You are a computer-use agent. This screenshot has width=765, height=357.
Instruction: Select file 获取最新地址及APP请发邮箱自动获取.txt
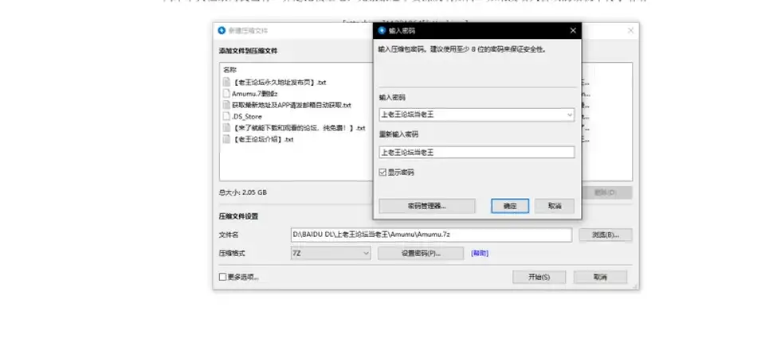pyautogui.click(x=292, y=105)
